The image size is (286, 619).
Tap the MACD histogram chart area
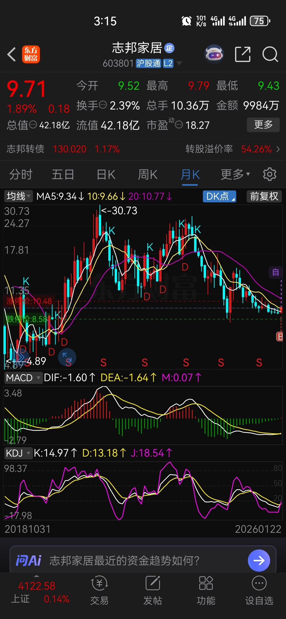pyautogui.click(x=143, y=415)
